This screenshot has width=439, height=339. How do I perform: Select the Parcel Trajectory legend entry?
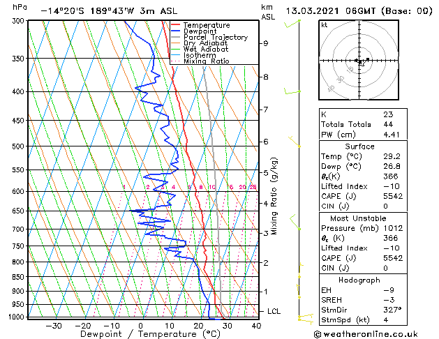click(x=215, y=38)
